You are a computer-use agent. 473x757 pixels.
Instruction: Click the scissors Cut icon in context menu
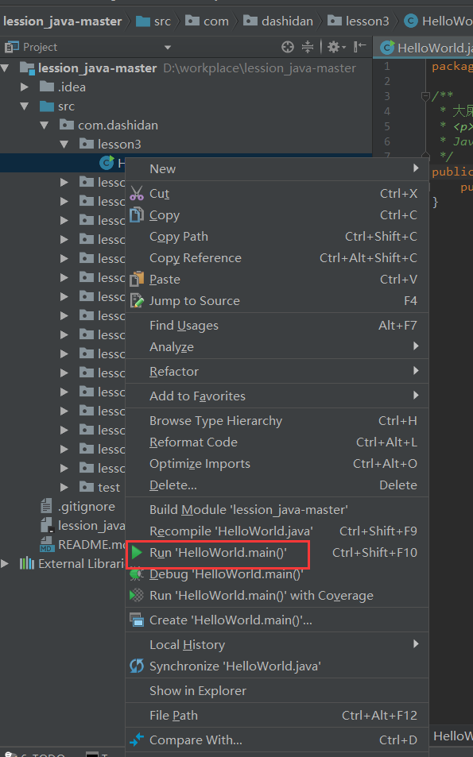click(x=137, y=194)
